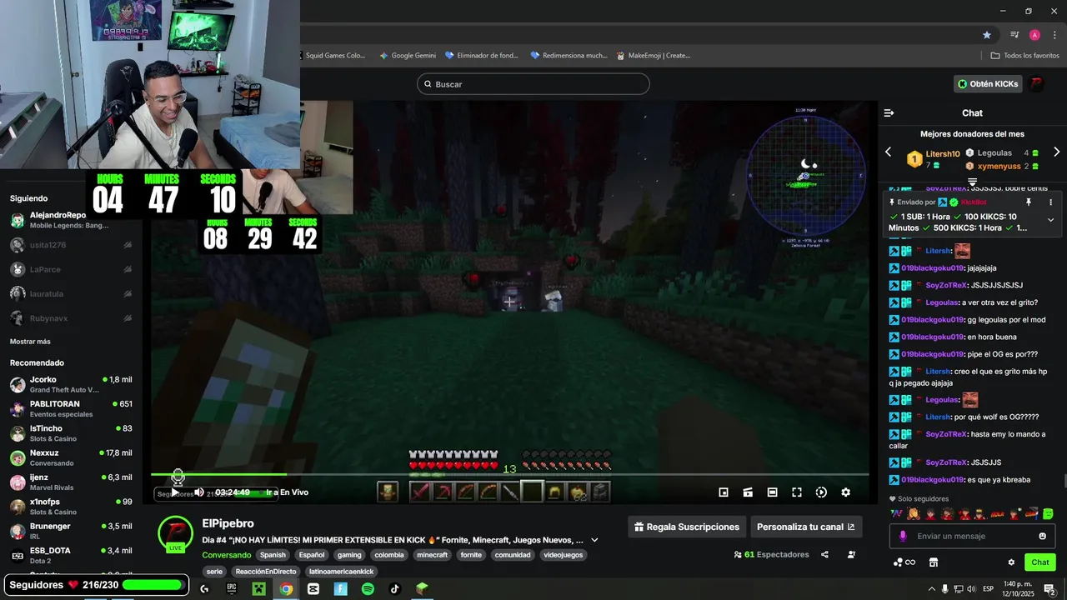The image size is (1067, 600).
Task: Open the chat shop icon
Action: point(934,562)
